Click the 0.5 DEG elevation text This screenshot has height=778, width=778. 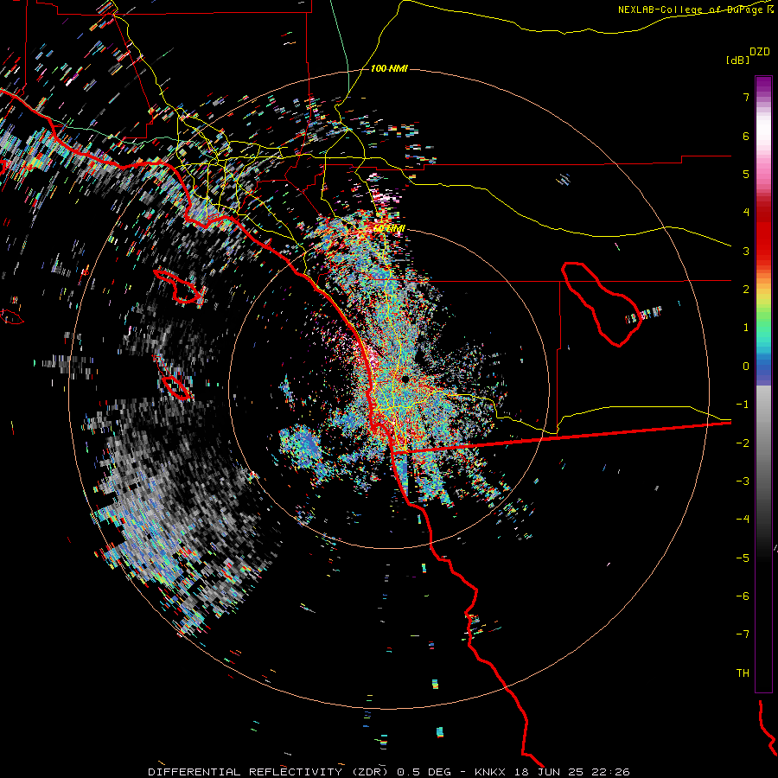(x=424, y=772)
